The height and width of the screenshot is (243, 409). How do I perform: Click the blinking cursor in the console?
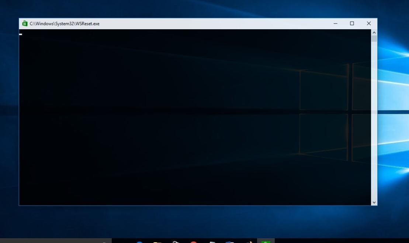(21, 34)
